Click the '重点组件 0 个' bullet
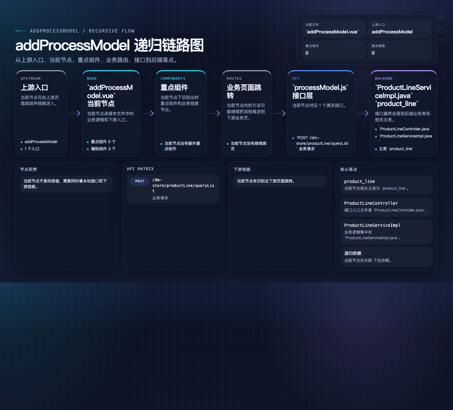Image resolution: width=453 pixels, height=410 pixels. [103, 142]
